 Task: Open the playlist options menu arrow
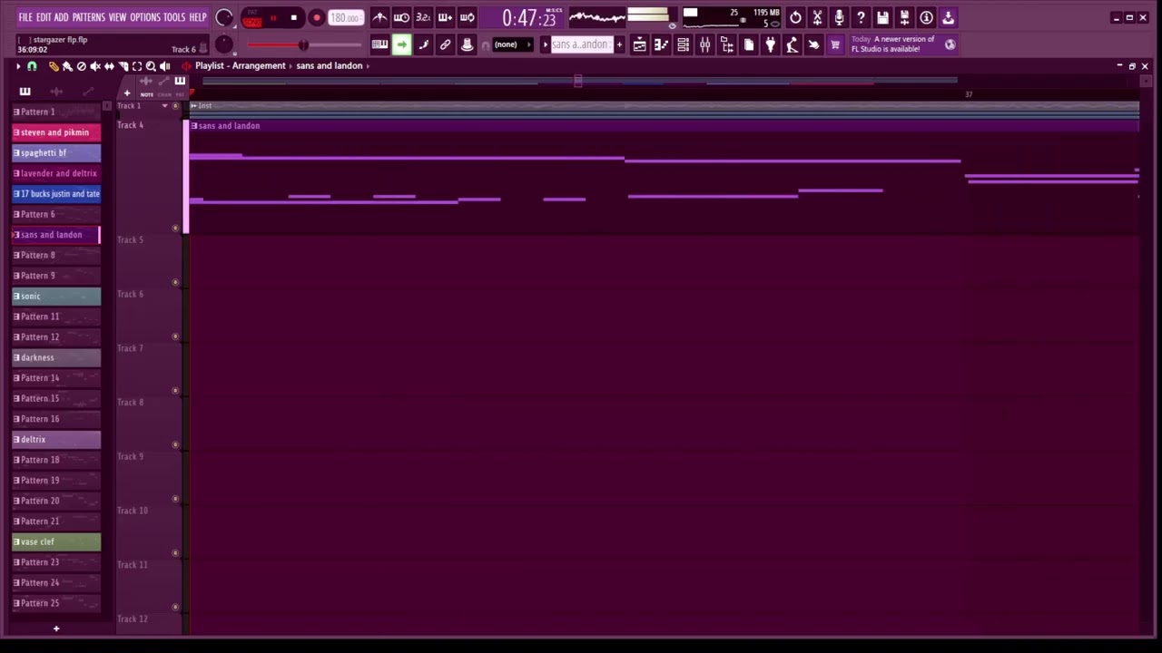click(x=18, y=66)
